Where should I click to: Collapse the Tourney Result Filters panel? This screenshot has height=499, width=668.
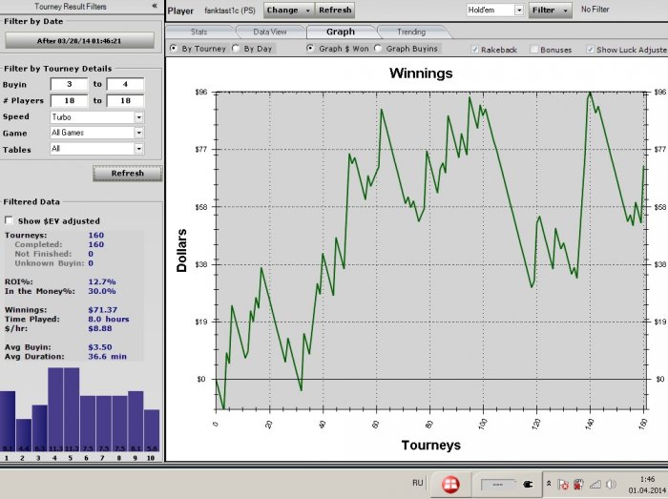point(155,6)
